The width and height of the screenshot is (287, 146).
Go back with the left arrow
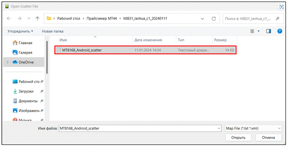pyautogui.click(x=9, y=19)
